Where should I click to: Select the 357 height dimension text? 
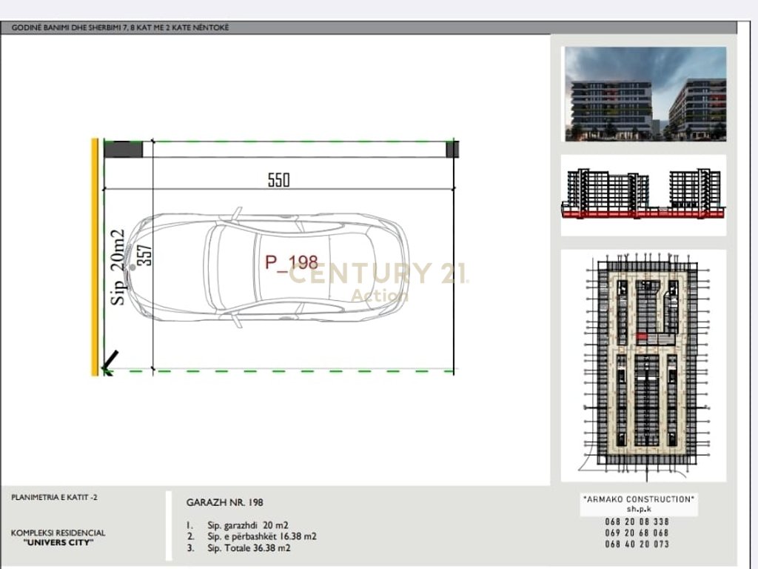point(146,257)
